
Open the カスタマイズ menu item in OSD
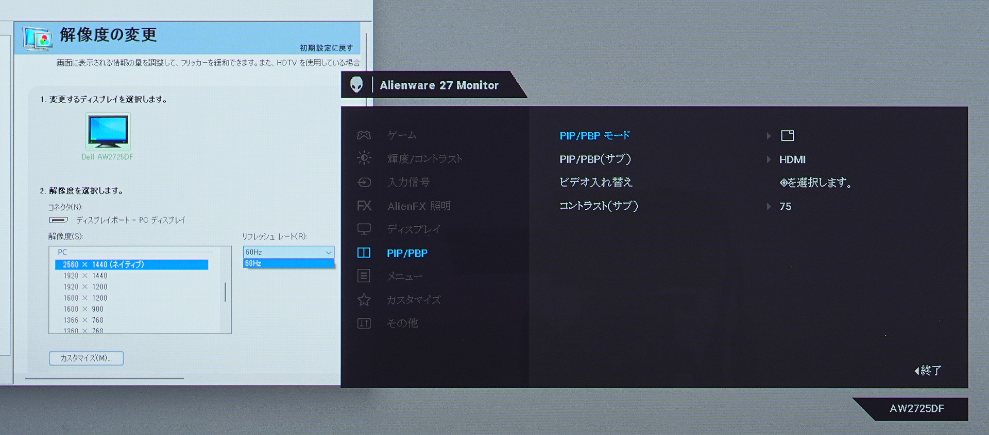414,300
